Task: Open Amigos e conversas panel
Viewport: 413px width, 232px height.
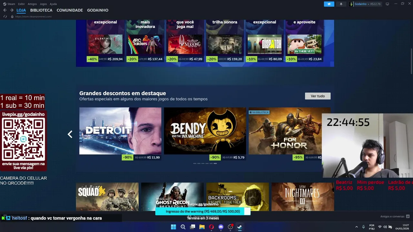Action: pyautogui.click(x=395, y=217)
